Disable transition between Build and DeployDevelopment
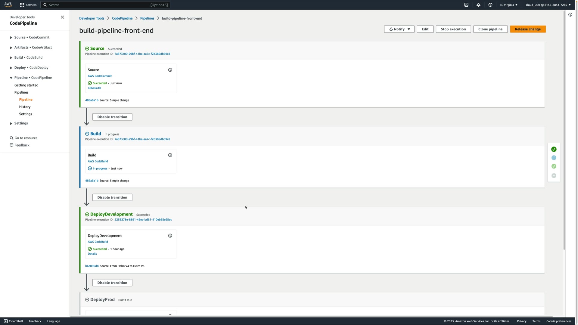The width and height of the screenshot is (578, 325). [x=112, y=197]
